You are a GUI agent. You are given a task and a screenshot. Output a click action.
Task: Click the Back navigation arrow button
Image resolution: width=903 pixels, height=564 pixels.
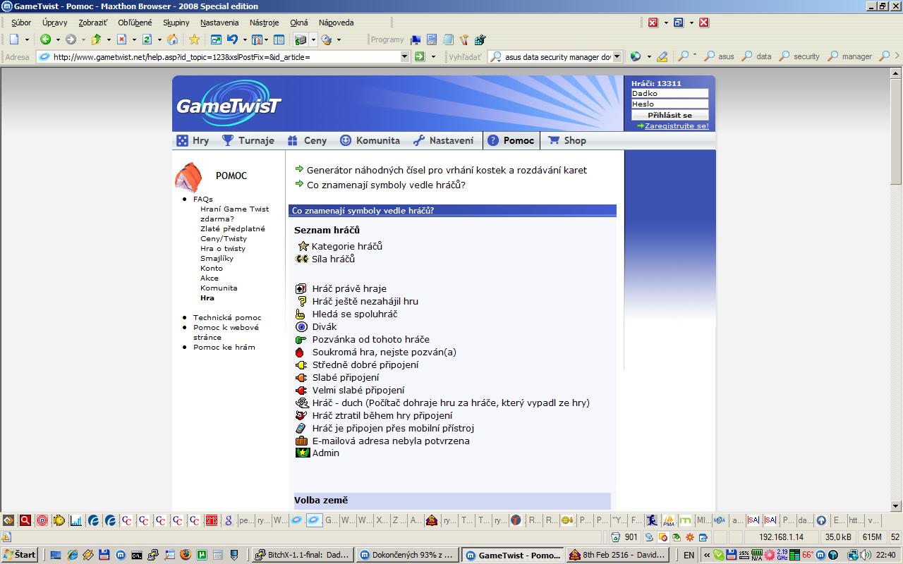[45, 39]
